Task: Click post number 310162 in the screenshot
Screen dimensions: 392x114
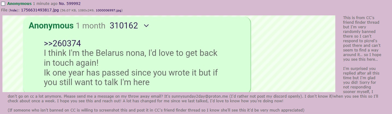Action: pyautogui.click(x=124, y=26)
